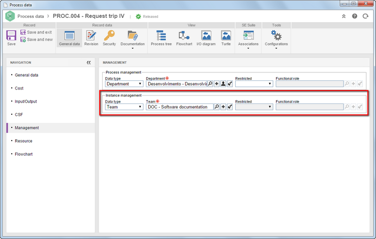376x239 pixels.
Task: Add new department with plus icon
Action: coord(216,84)
